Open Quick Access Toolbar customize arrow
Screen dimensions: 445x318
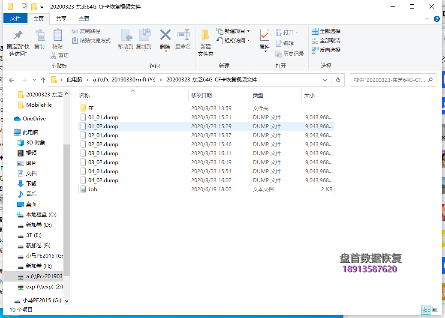pyautogui.click(x=42, y=7)
